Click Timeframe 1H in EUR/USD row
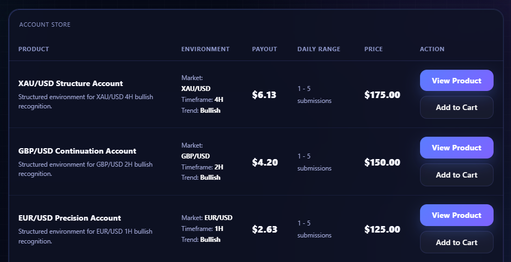 pos(202,228)
